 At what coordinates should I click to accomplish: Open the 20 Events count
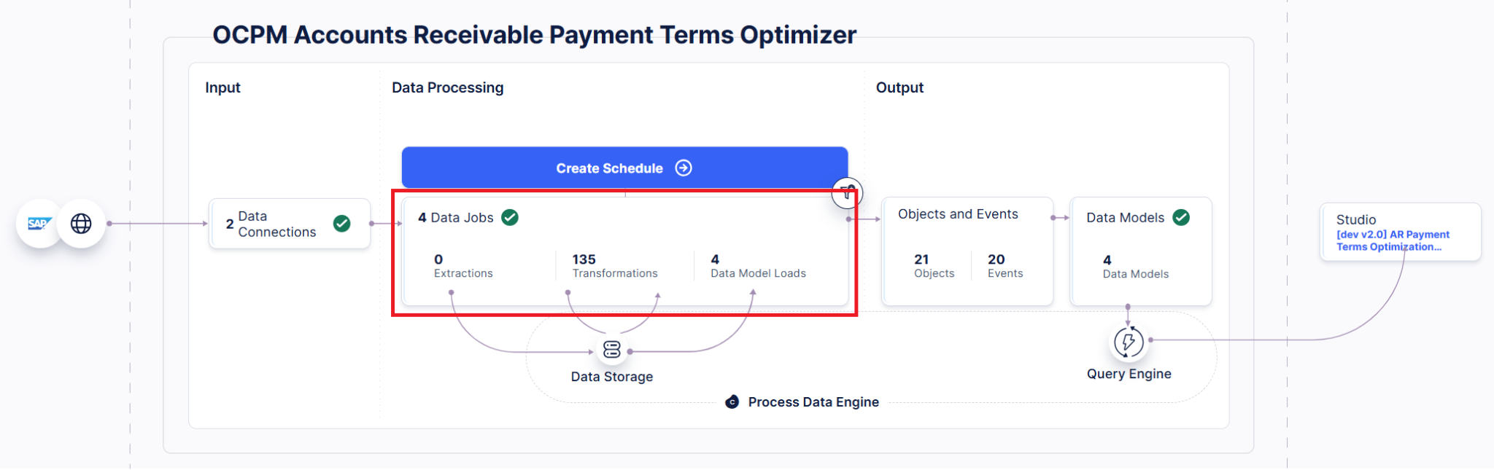(x=1005, y=266)
